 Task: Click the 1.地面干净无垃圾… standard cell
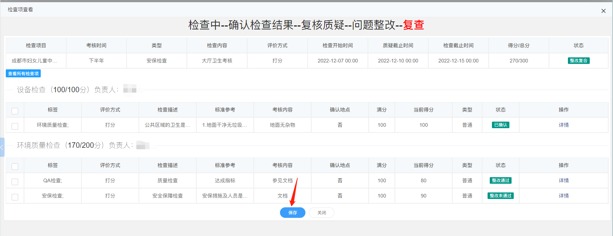tap(225, 125)
